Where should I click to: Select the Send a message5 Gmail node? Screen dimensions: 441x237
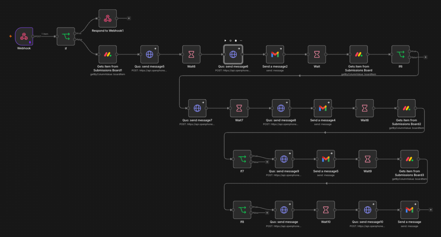(x=326, y=159)
